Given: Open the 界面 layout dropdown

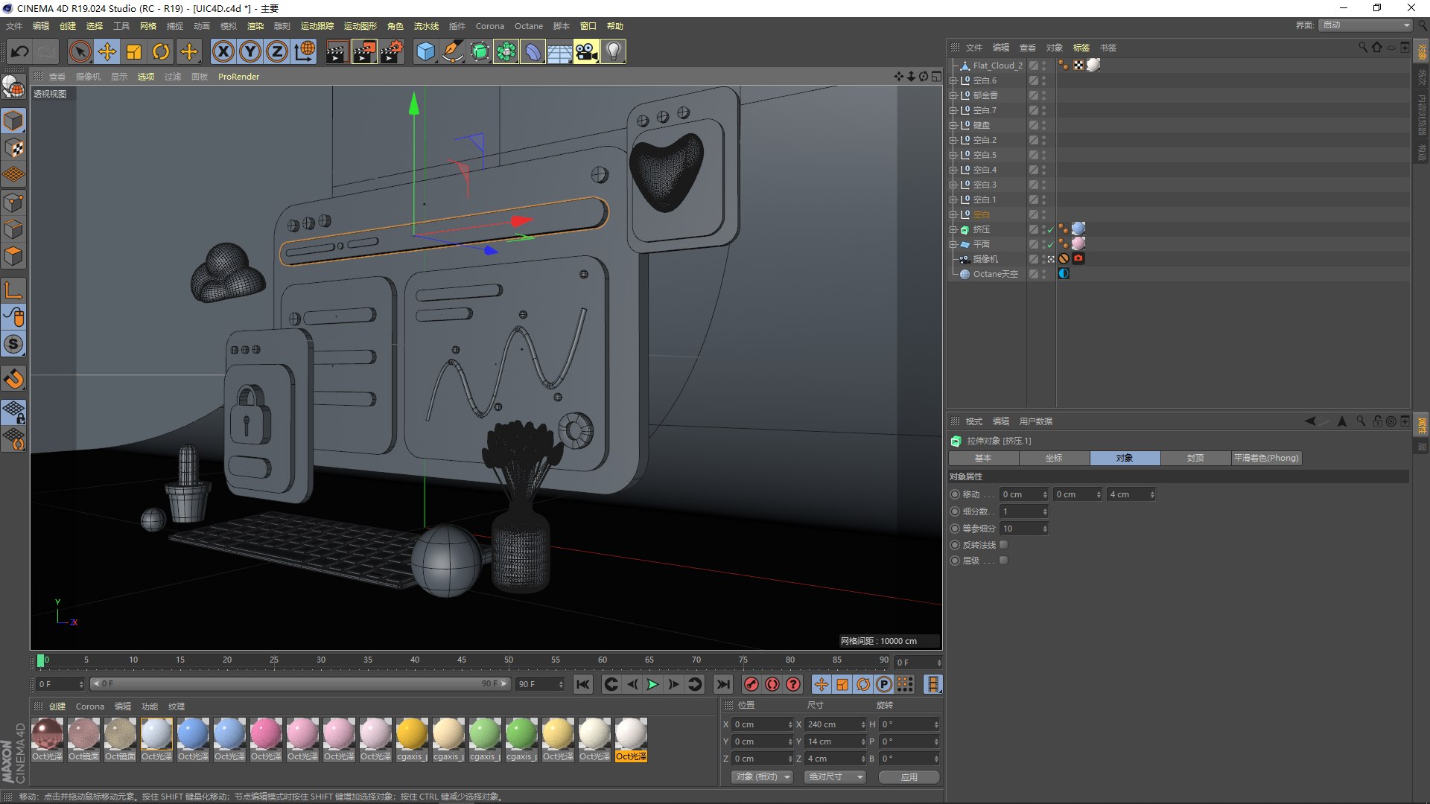Looking at the screenshot, I should point(1366,25).
